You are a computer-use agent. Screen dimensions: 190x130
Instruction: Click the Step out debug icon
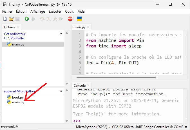55,19
